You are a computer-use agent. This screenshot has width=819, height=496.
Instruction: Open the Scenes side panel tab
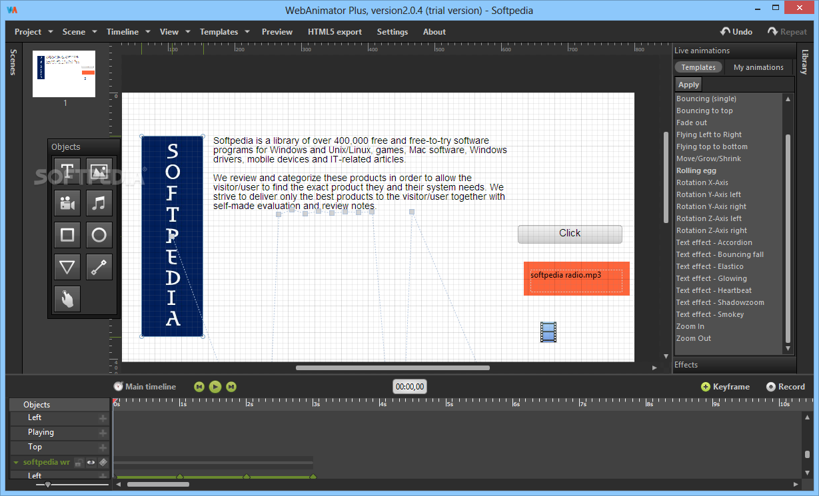point(13,61)
